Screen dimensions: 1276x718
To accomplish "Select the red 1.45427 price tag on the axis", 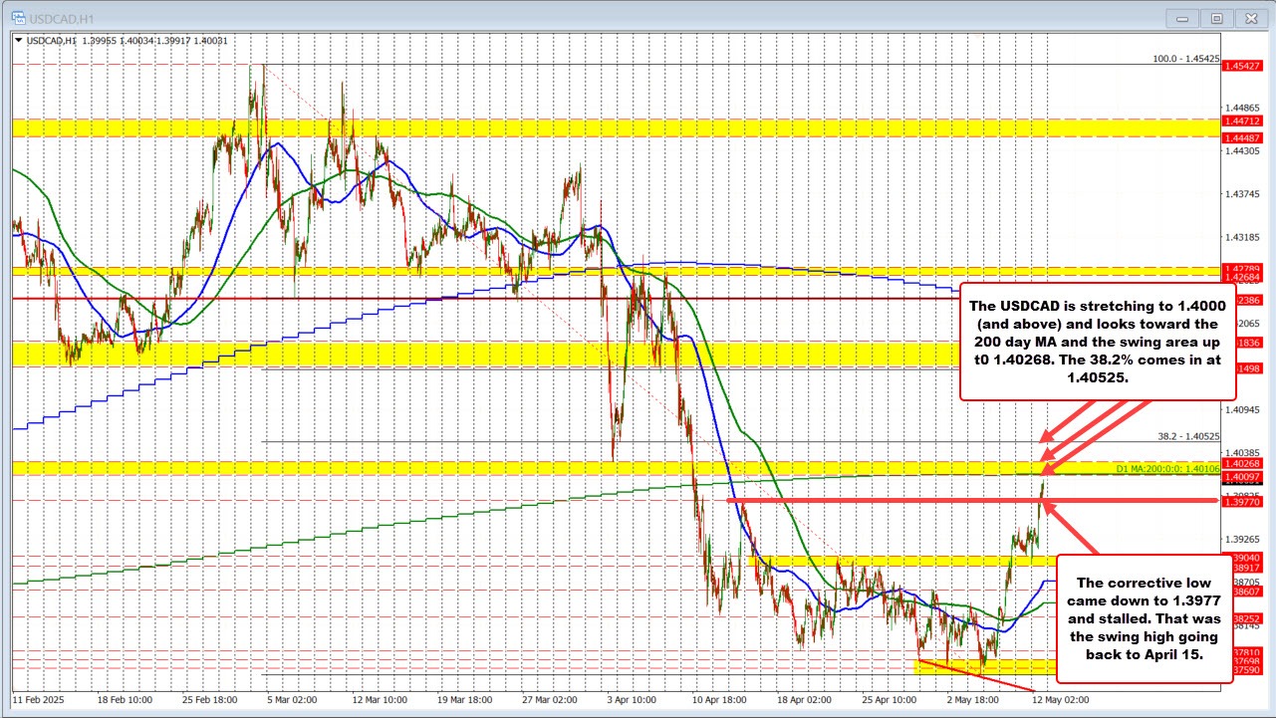I will pos(1241,66).
